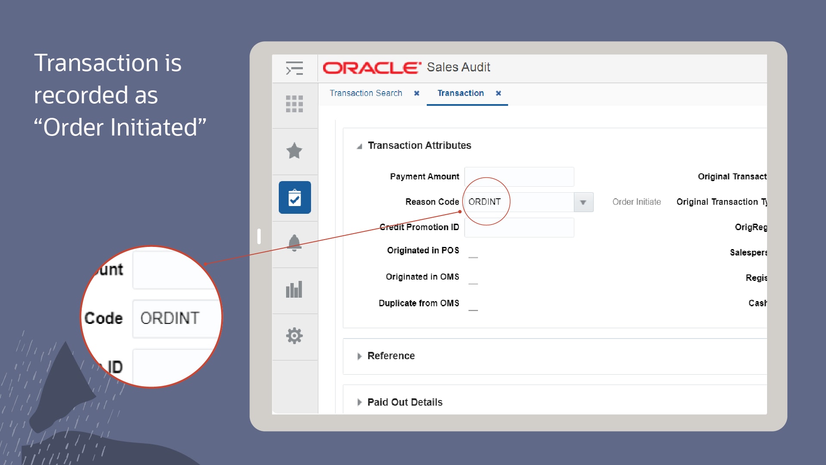Close the Transaction Search tab
The width and height of the screenshot is (826, 465).
point(416,93)
